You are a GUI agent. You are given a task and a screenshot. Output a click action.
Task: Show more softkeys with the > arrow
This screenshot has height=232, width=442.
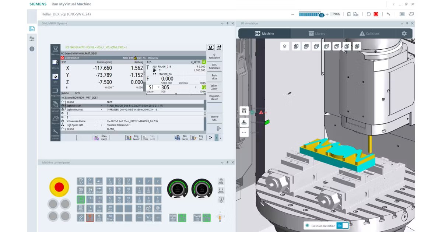point(210,137)
